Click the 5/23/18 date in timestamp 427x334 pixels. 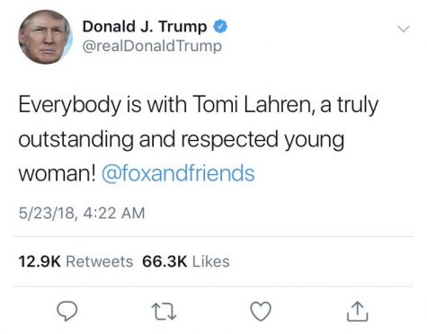(47, 214)
